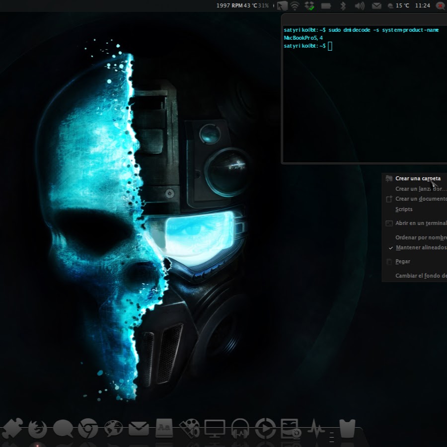447x447 pixels.
Task: Open the media player play-button dock icon
Action: [265, 429]
